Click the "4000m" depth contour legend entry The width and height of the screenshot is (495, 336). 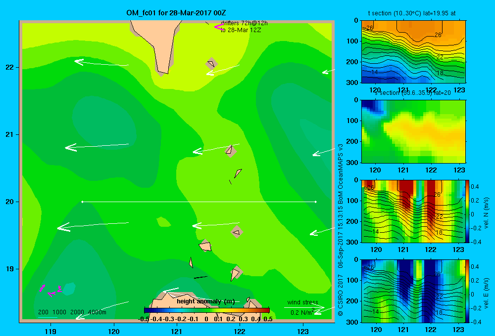click(x=97, y=312)
